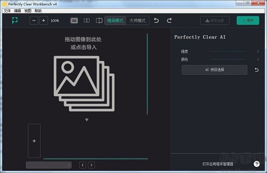This screenshot has height=173, width=267.
Task: Click the Perfectly Clear AI panel heading
Action: 200,37
